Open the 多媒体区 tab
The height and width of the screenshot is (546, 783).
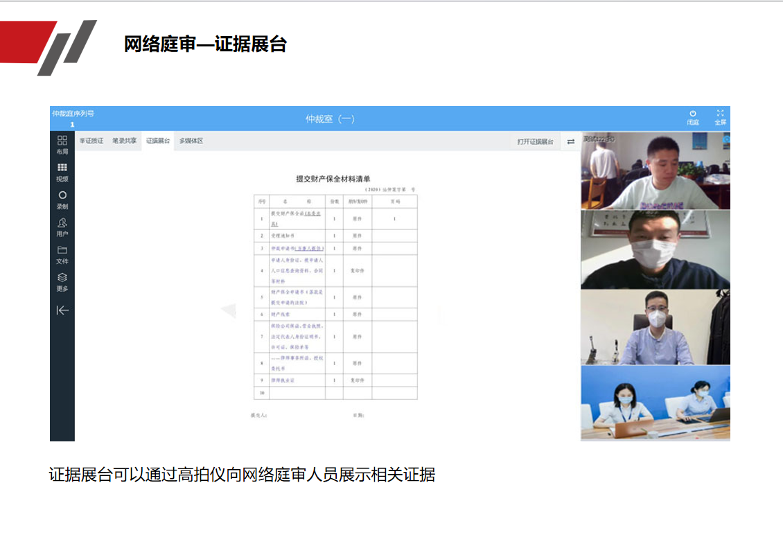[x=191, y=141]
